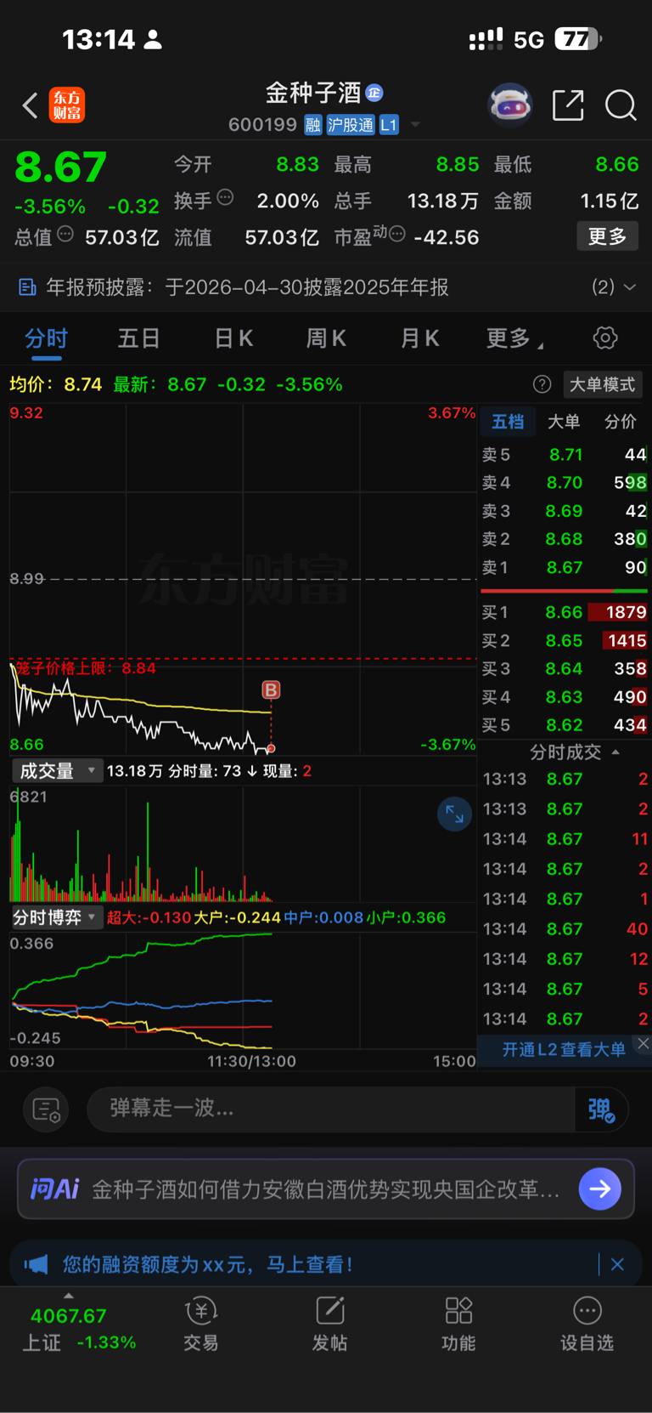Dismiss the 融资额度 notification
Image resolution: width=652 pixels, height=1413 pixels.
pyautogui.click(x=617, y=1264)
